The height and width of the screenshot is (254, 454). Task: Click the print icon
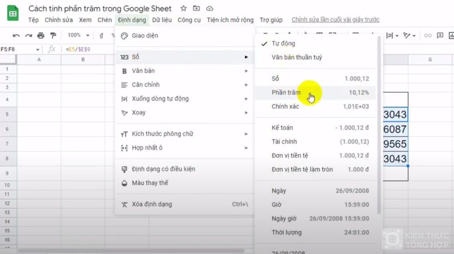pos(41,35)
